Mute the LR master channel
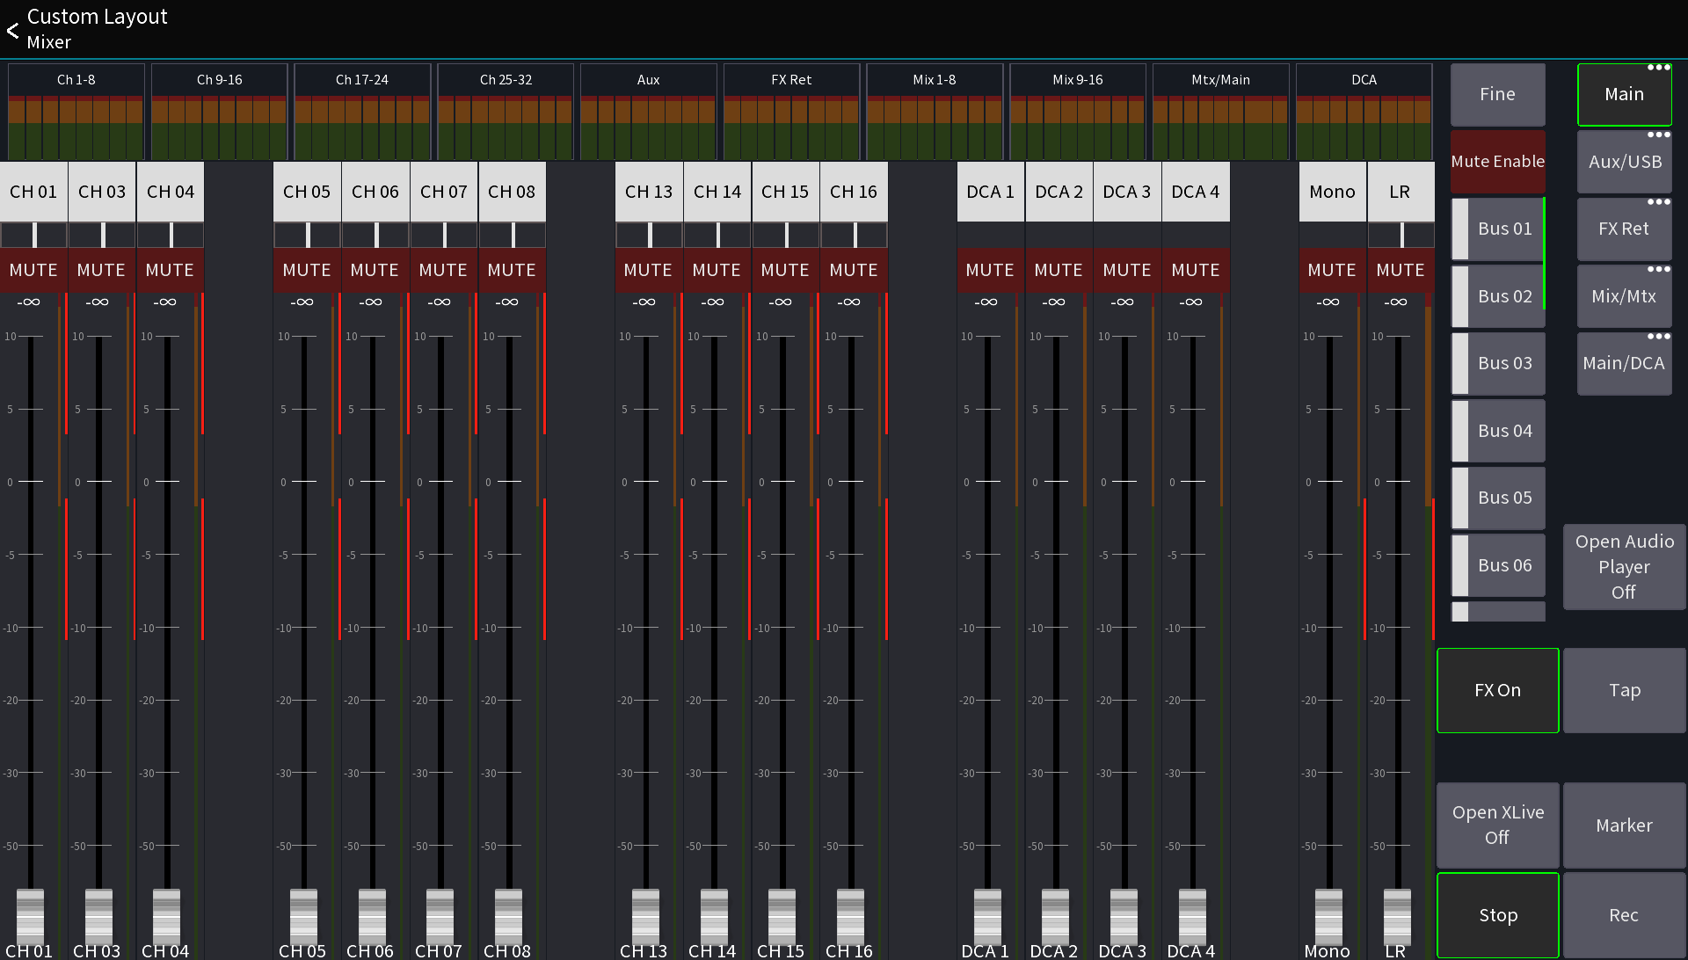 pyautogui.click(x=1400, y=270)
